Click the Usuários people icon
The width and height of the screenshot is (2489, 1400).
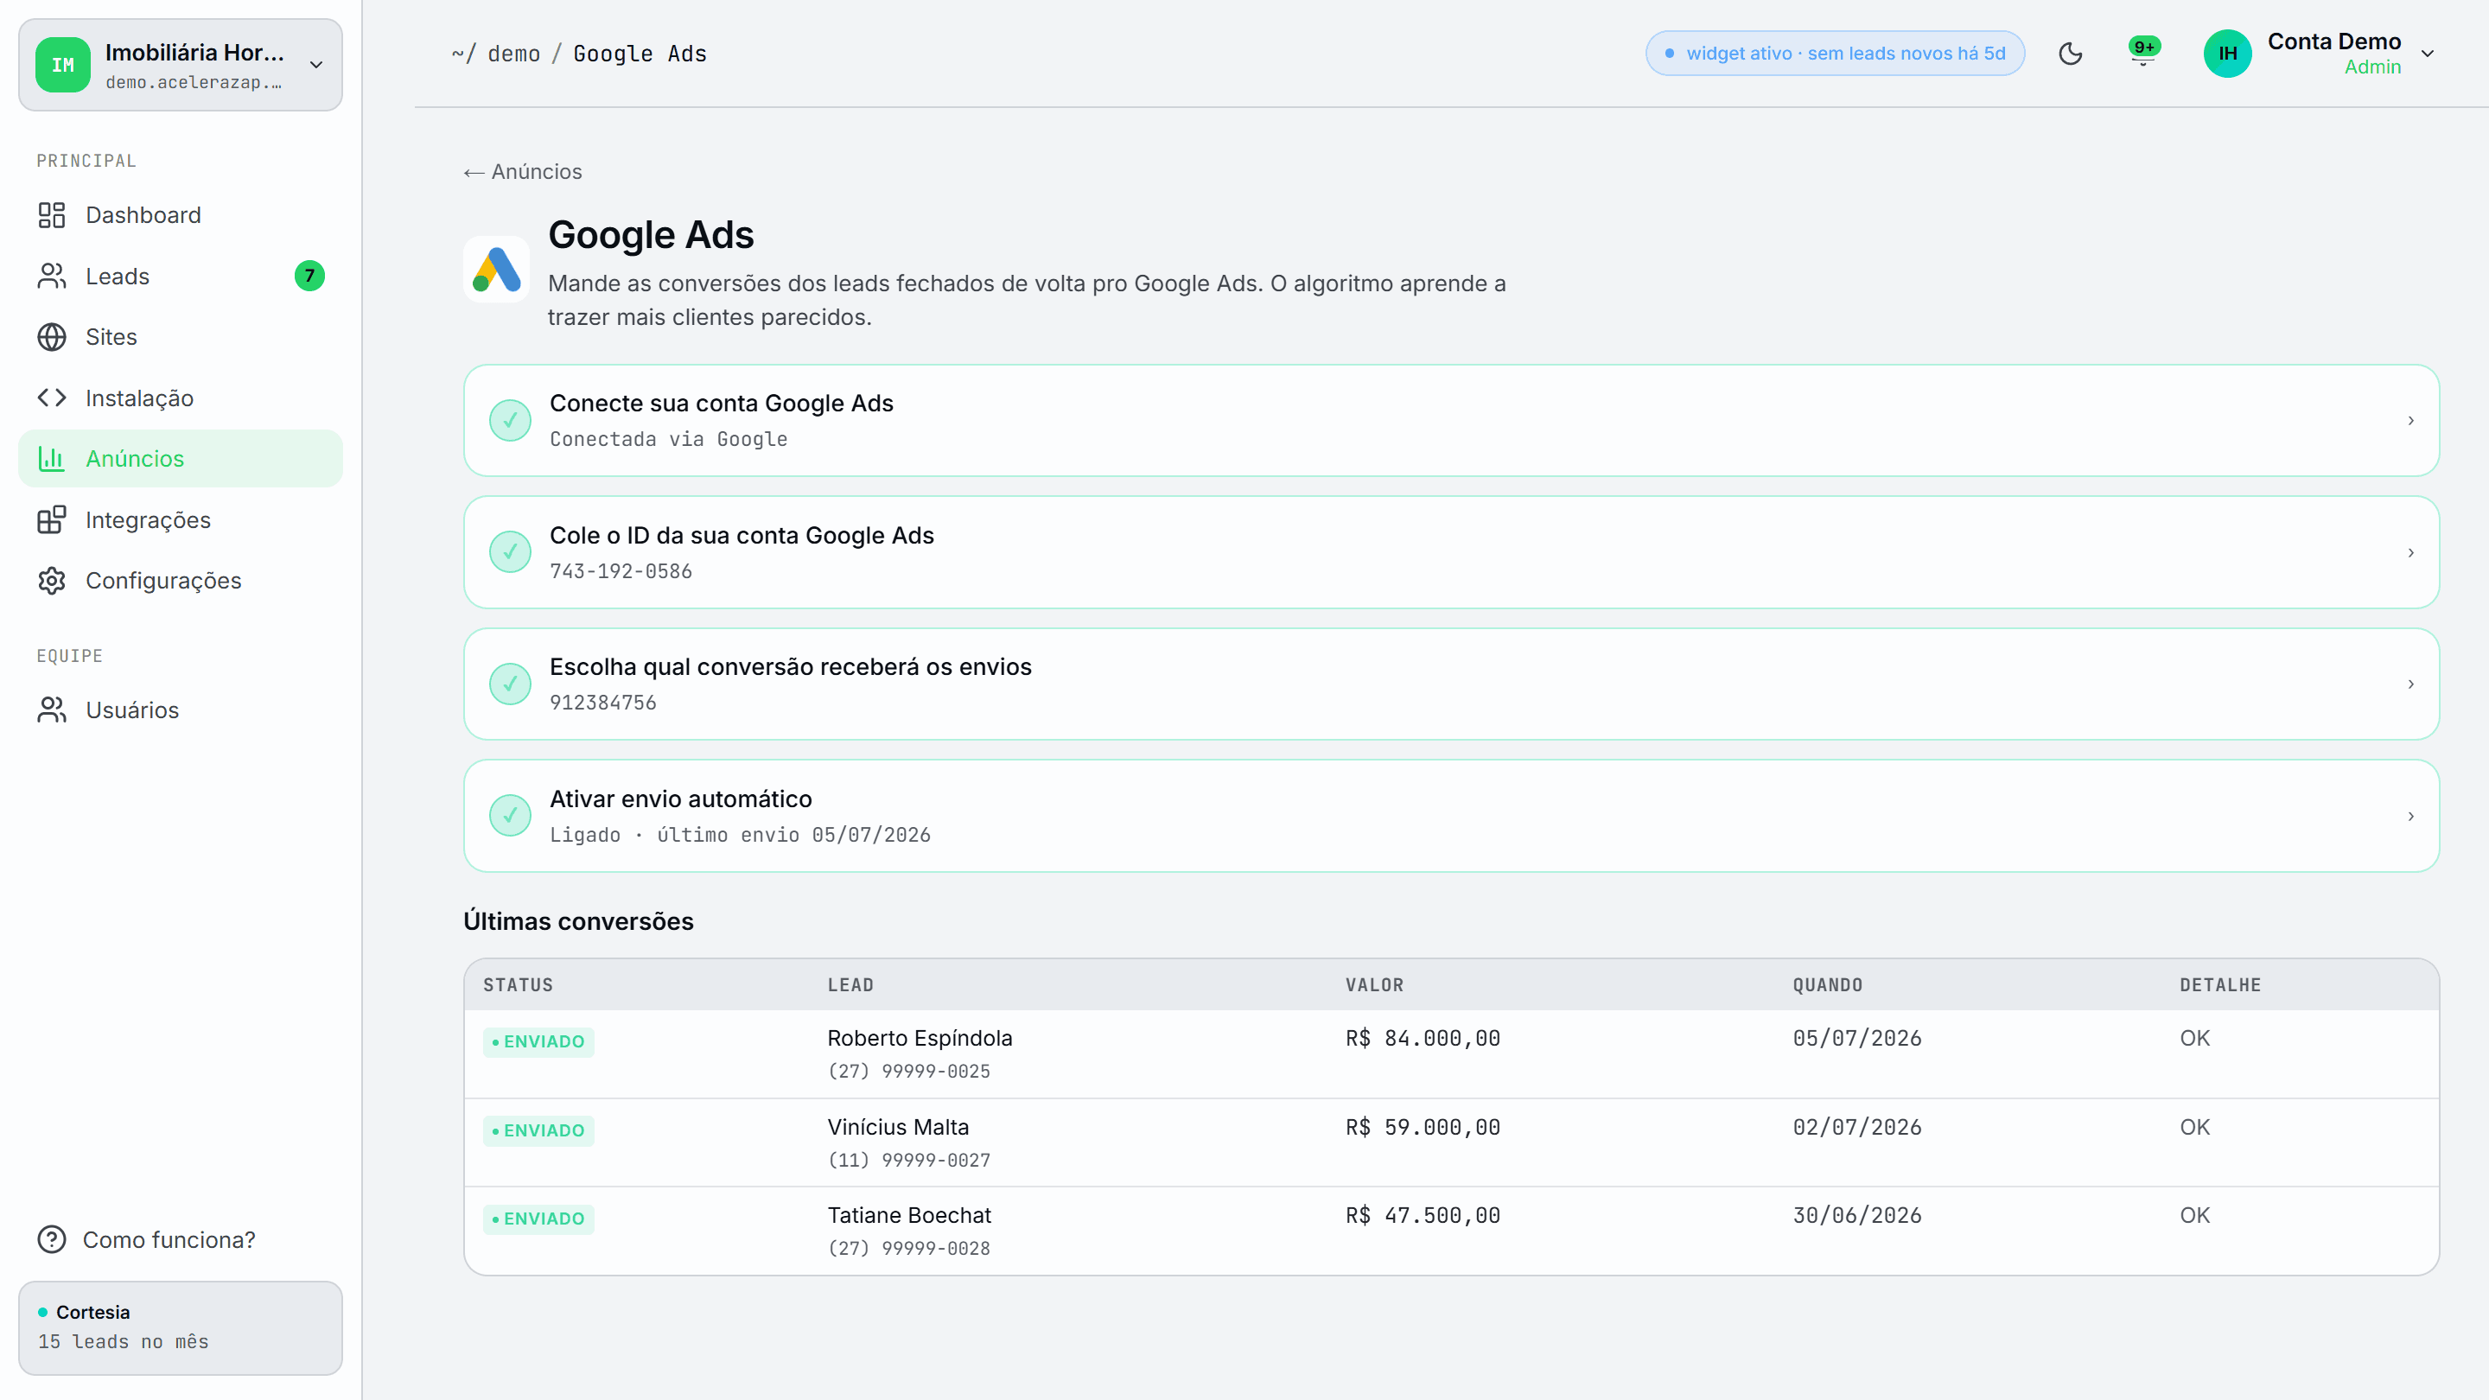pos(51,710)
